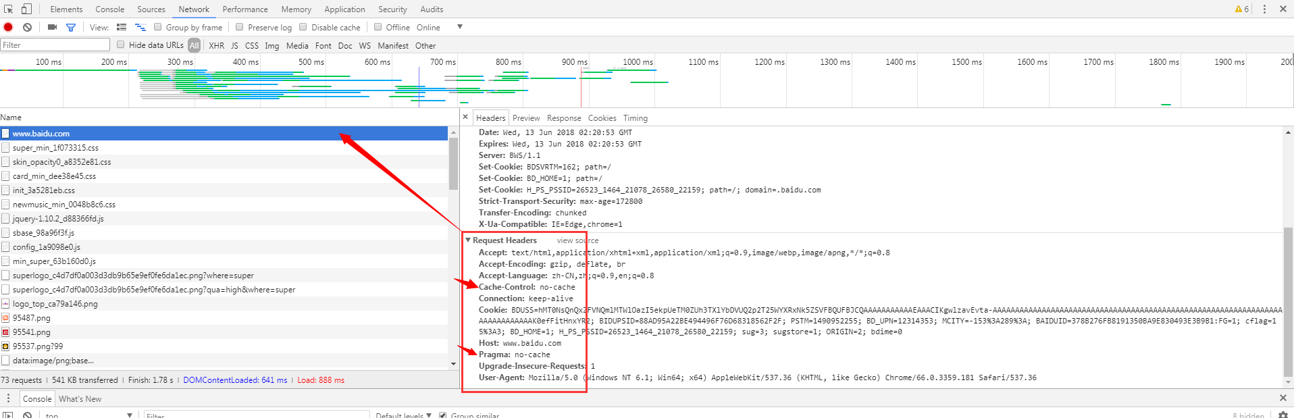This screenshot has width=1294, height=418.
Task: Activate the inspect element cursor tool
Action: click(x=9, y=9)
